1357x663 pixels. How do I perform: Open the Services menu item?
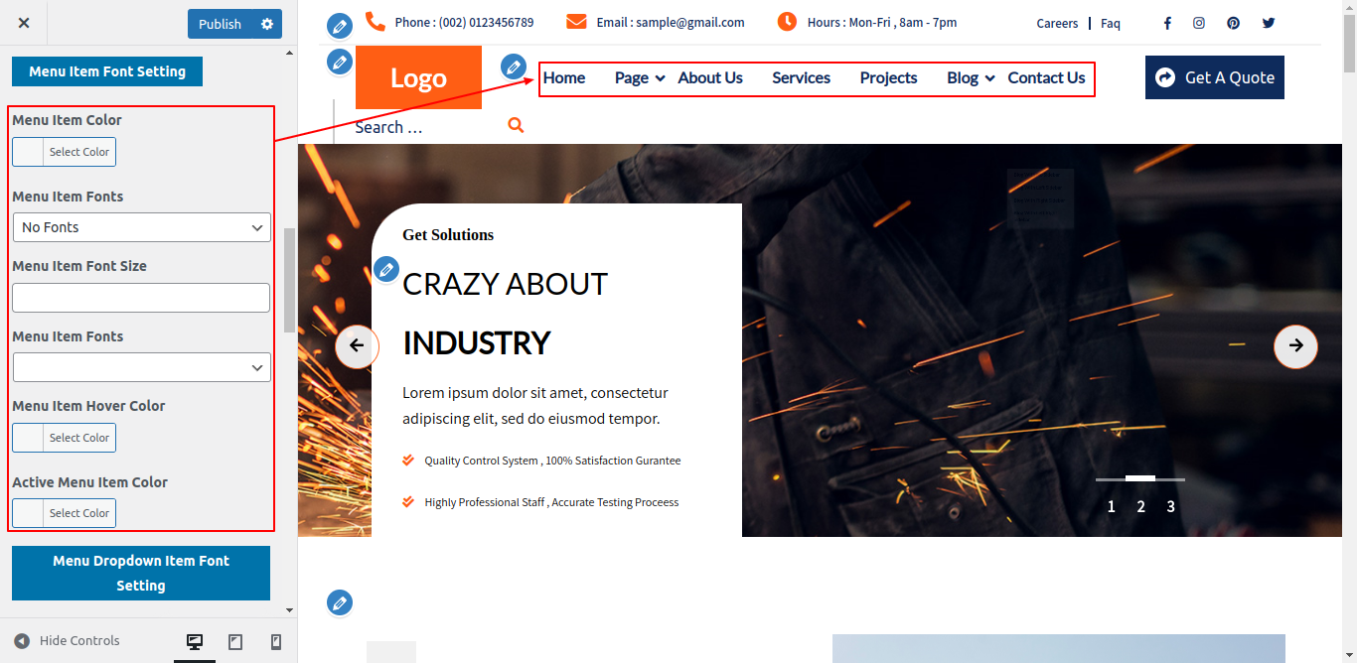[801, 78]
